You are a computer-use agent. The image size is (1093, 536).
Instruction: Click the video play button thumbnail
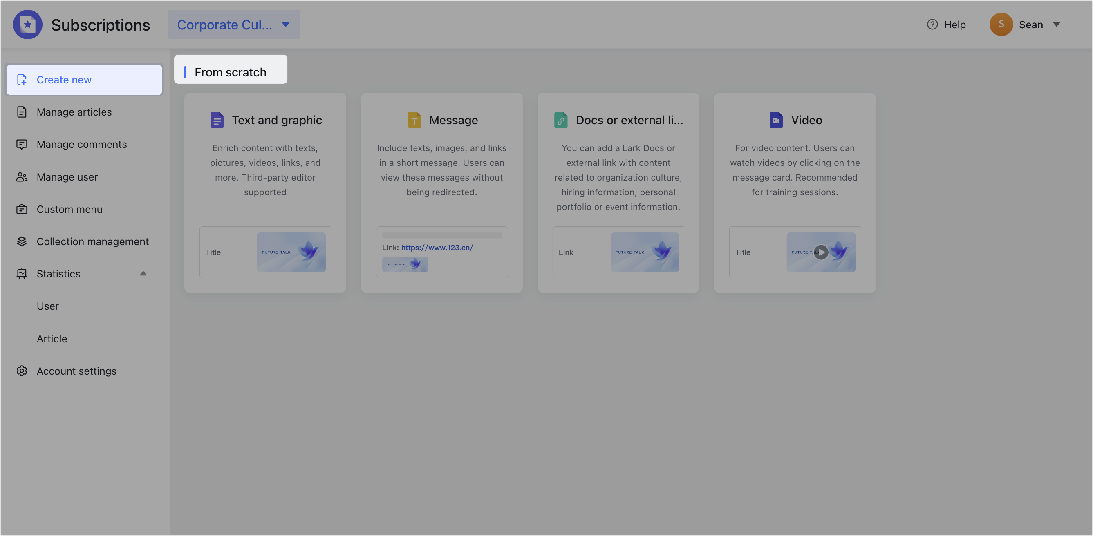(x=822, y=252)
